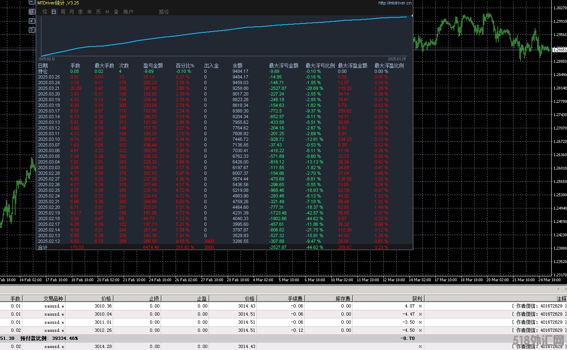567x350 pixels.
Task: Close the -3.50 profit order with X
Action: (420, 322)
